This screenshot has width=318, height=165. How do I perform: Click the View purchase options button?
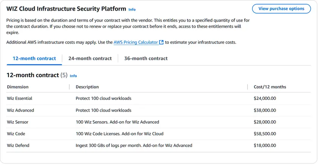click(281, 9)
